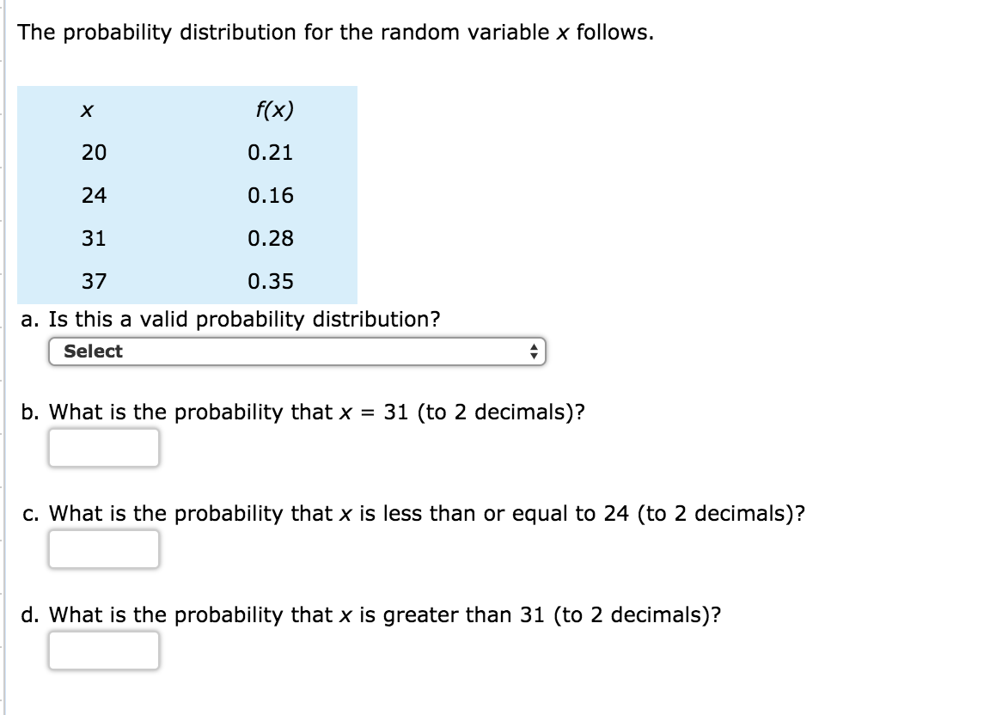Select the value 37 in the table

pyautogui.click(x=93, y=279)
